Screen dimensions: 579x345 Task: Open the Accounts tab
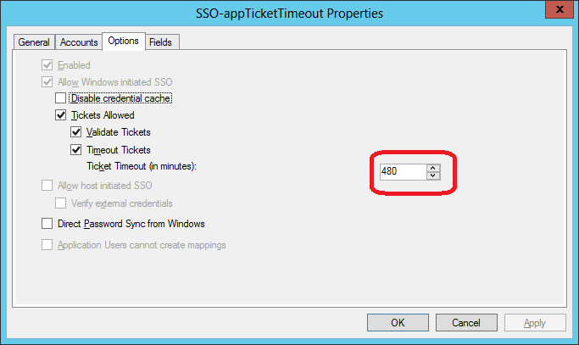click(79, 42)
